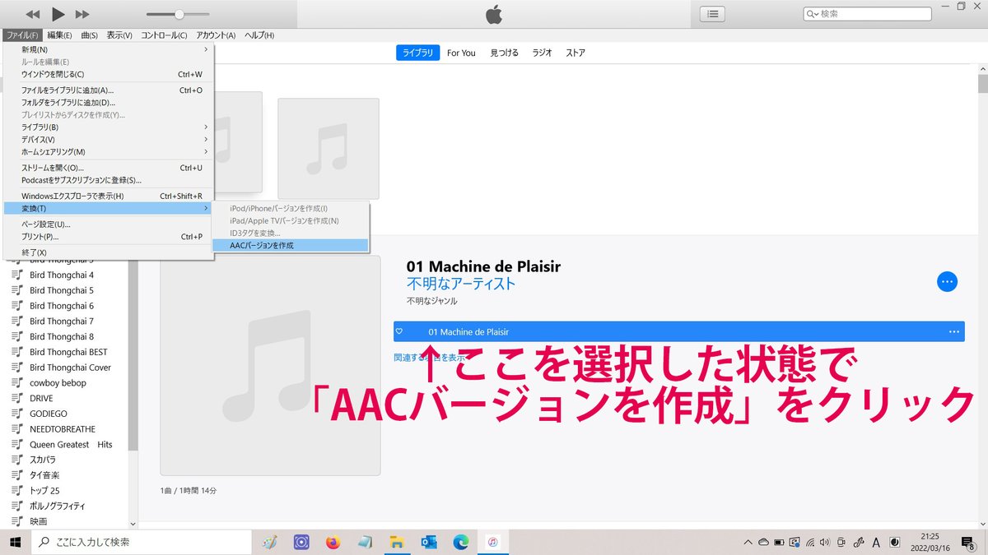Choose ストリームを開く(O) menu item
988x555 pixels.
click(x=108, y=168)
